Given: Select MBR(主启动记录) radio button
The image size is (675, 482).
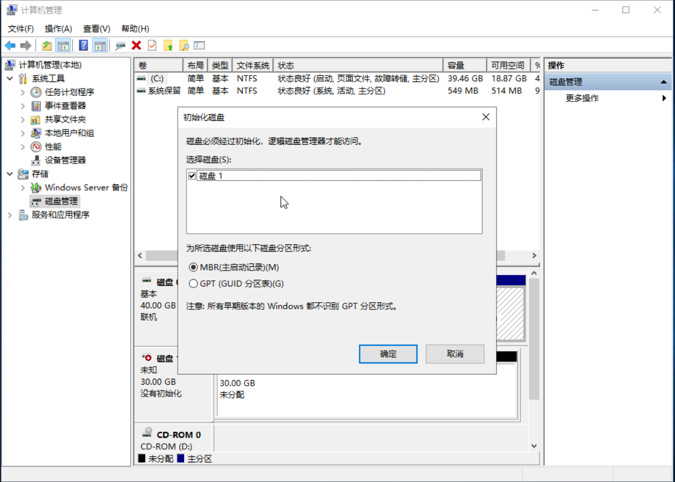Looking at the screenshot, I should pyautogui.click(x=193, y=267).
